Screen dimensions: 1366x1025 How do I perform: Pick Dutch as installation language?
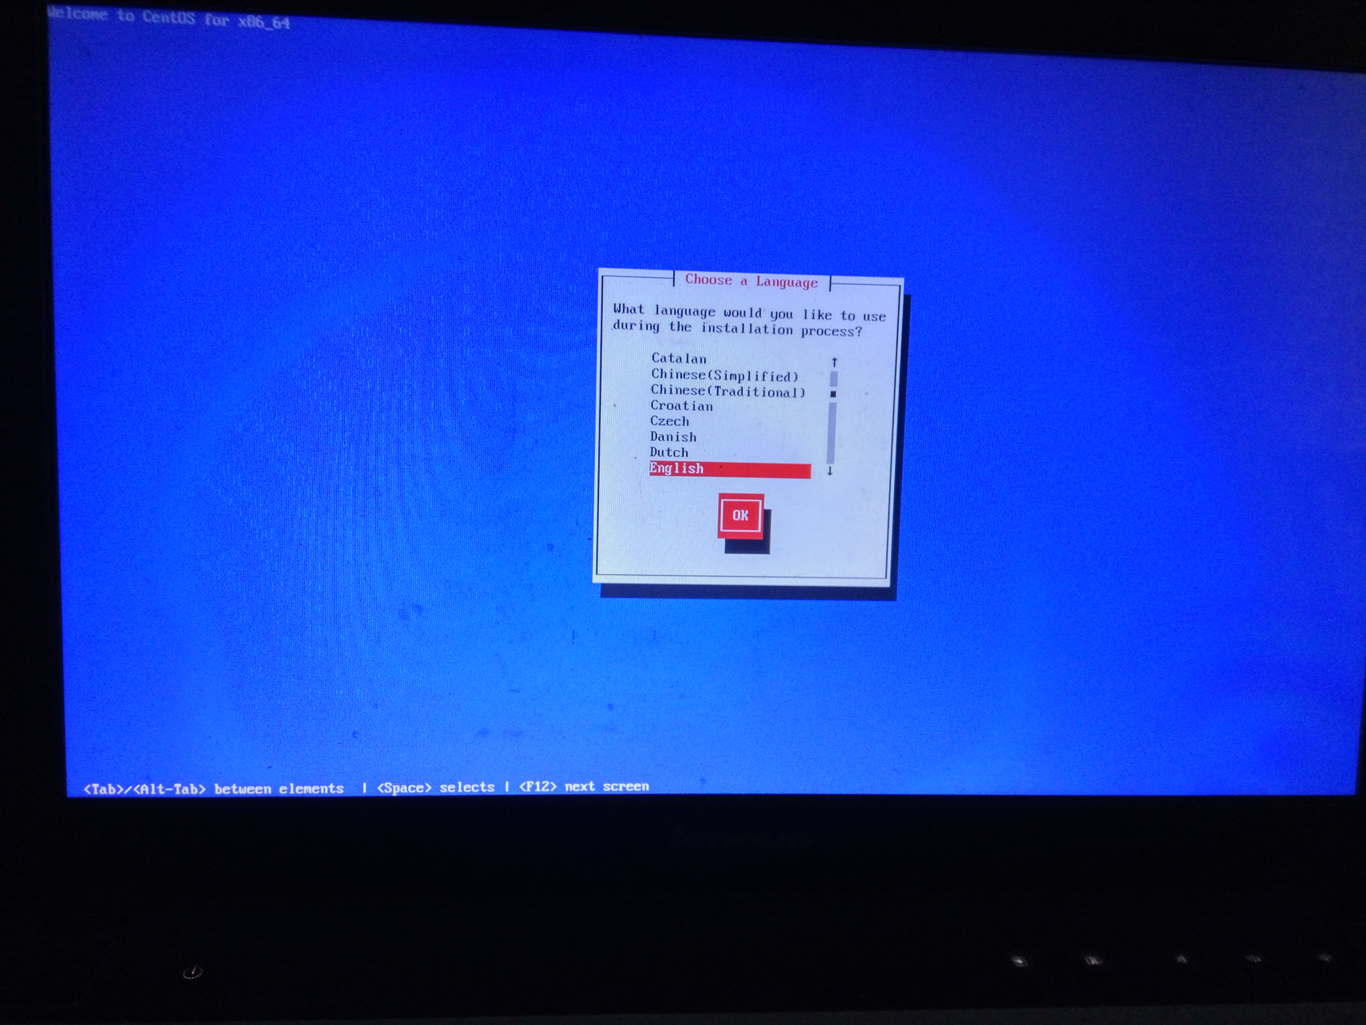(x=669, y=452)
